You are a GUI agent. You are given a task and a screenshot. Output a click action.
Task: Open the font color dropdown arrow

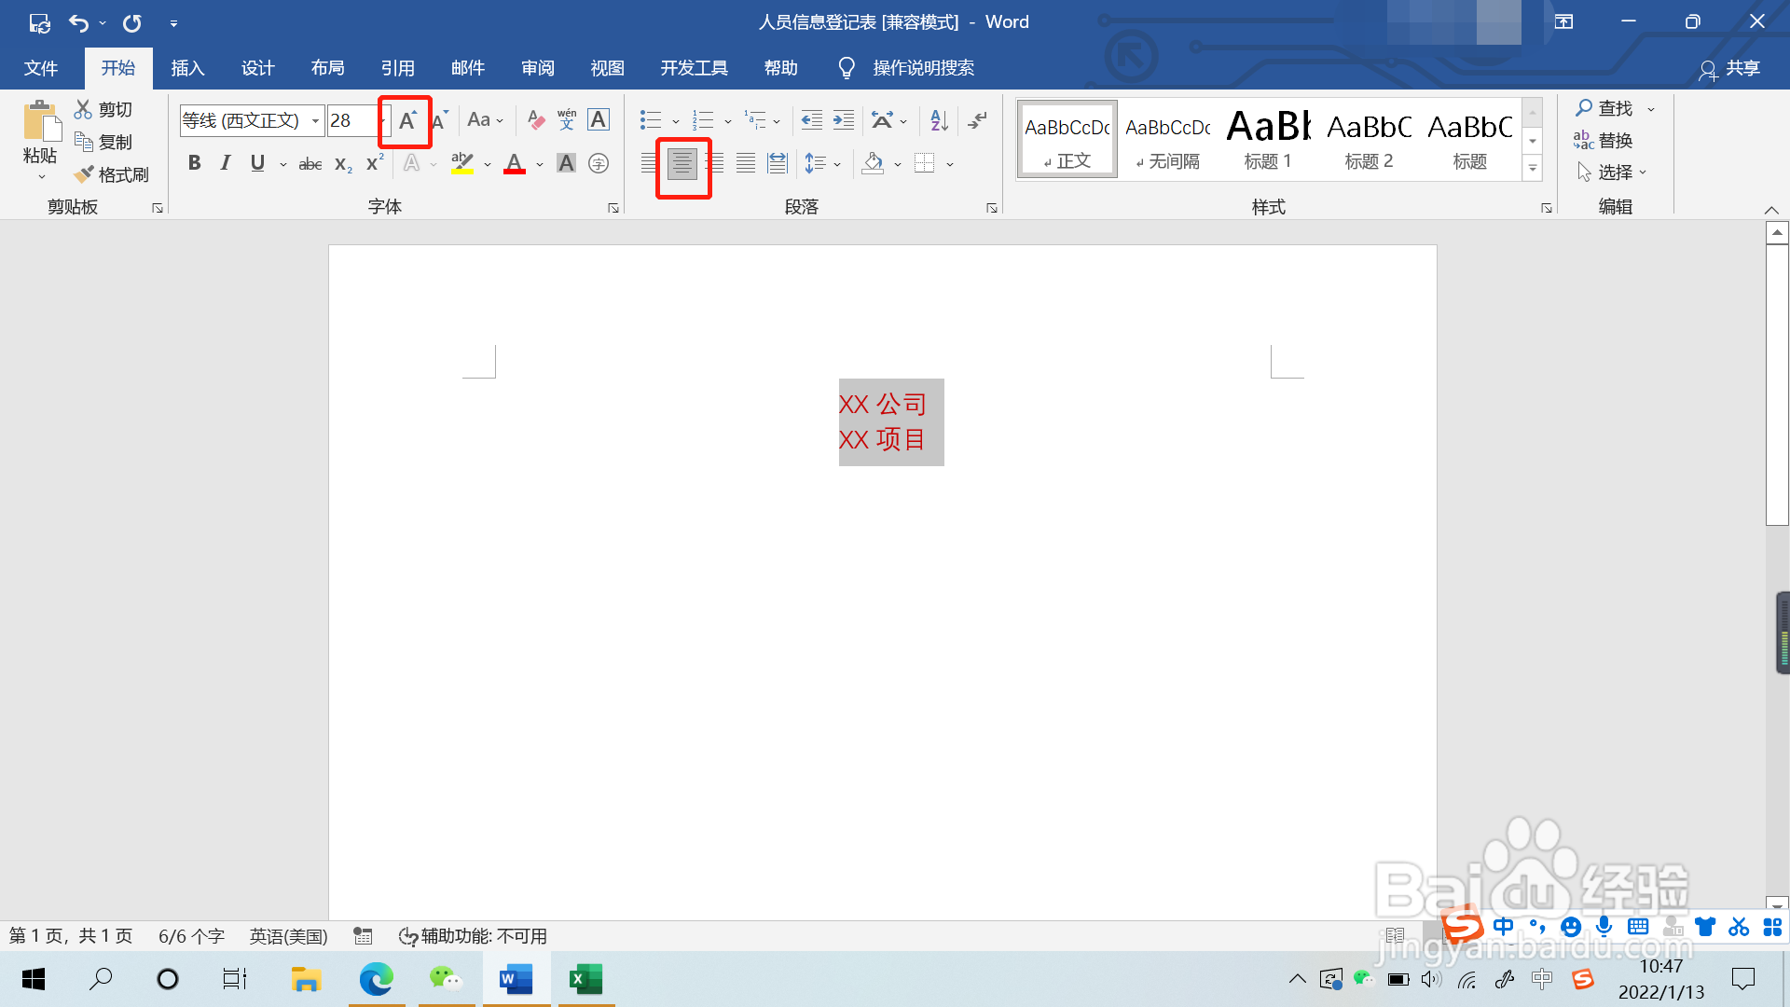pos(539,164)
